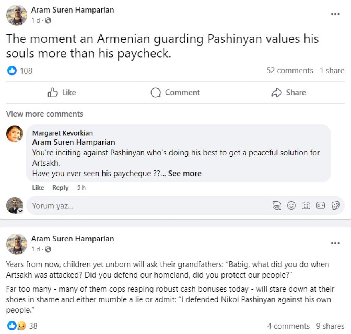Attach a photo using the camera icon
The width and height of the screenshot is (351, 334).
tap(306, 206)
